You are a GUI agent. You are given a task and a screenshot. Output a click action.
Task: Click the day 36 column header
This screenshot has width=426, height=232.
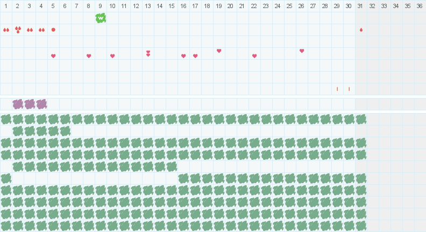tap(420, 6)
